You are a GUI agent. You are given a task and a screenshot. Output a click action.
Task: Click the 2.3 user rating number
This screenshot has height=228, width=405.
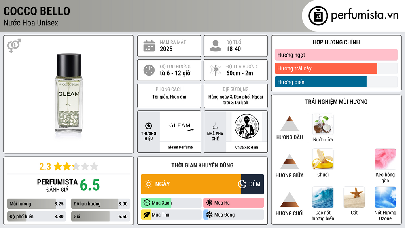[x=45, y=167]
